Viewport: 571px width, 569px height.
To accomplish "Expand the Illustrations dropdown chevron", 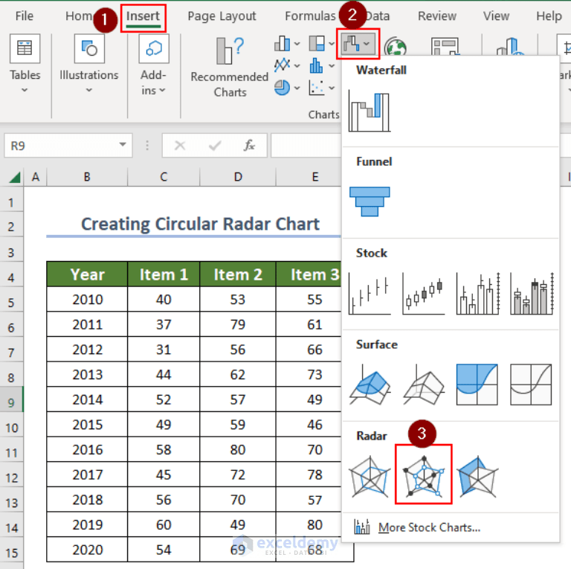I will click(89, 89).
